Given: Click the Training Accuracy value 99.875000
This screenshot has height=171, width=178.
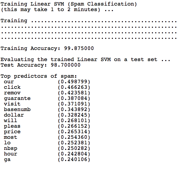Looking at the screenshot, I should click(x=77, y=49).
